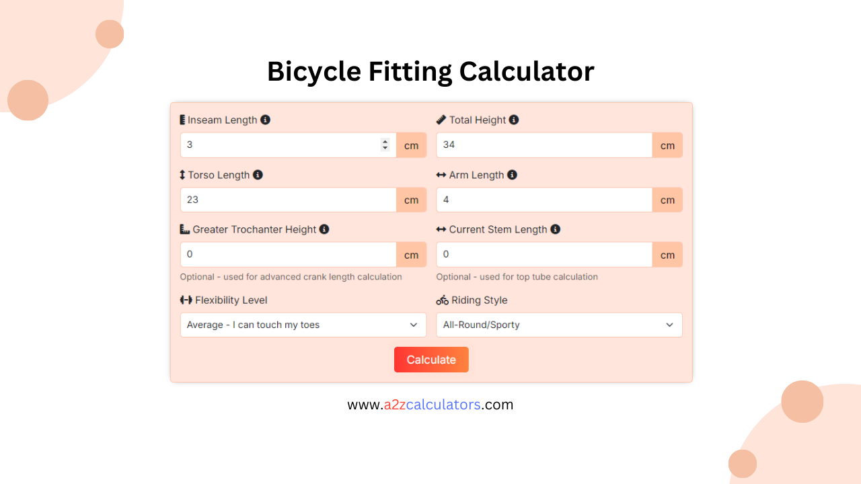The image size is (861, 484).
Task: Open the Inseam Length info tooltip icon
Action: pos(266,120)
